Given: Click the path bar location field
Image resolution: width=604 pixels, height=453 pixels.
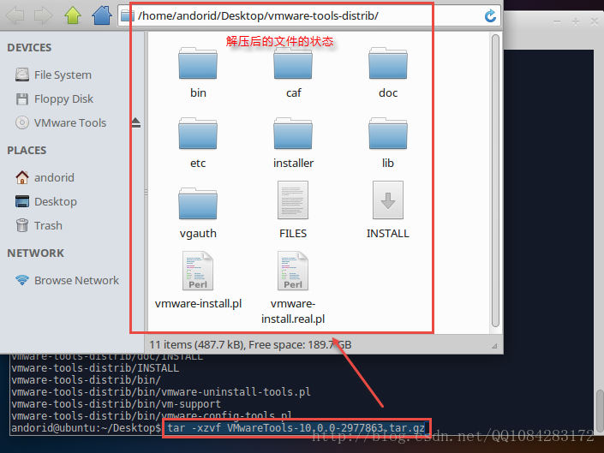Looking at the screenshot, I should (309, 15).
